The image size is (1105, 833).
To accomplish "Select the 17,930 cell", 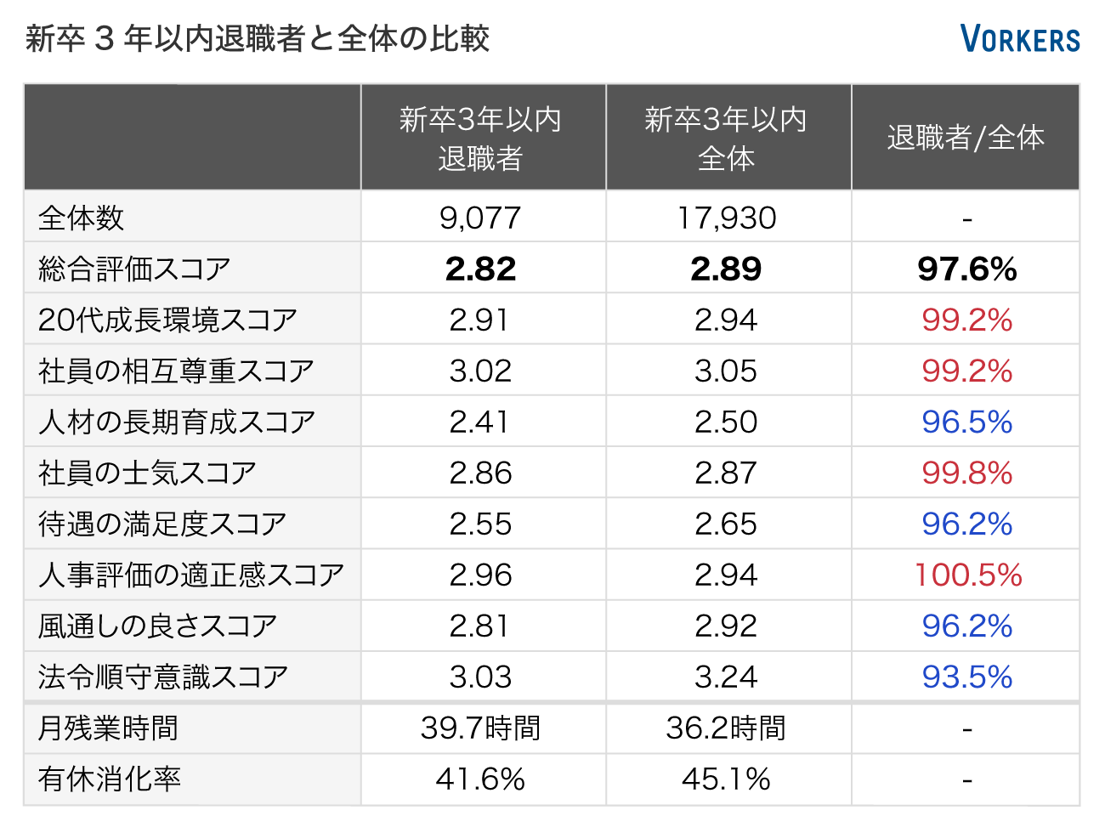I will 727,218.
